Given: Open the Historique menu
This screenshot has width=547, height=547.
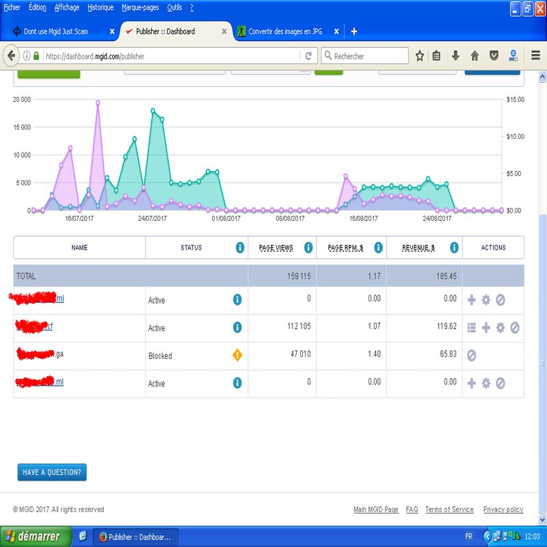Looking at the screenshot, I should click(x=101, y=8).
